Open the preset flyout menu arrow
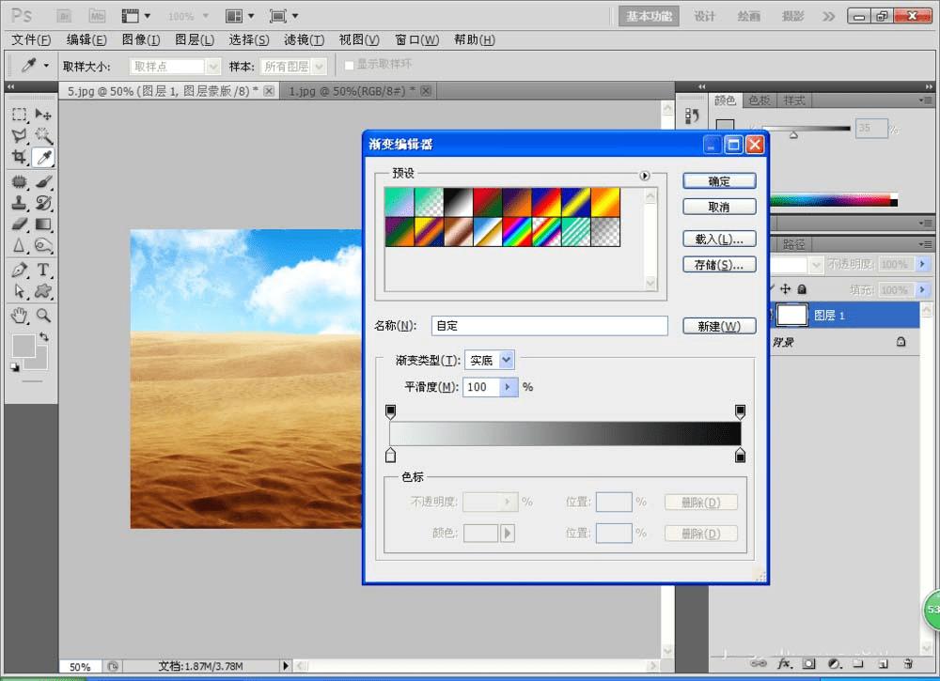This screenshot has height=681, width=940. [645, 176]
